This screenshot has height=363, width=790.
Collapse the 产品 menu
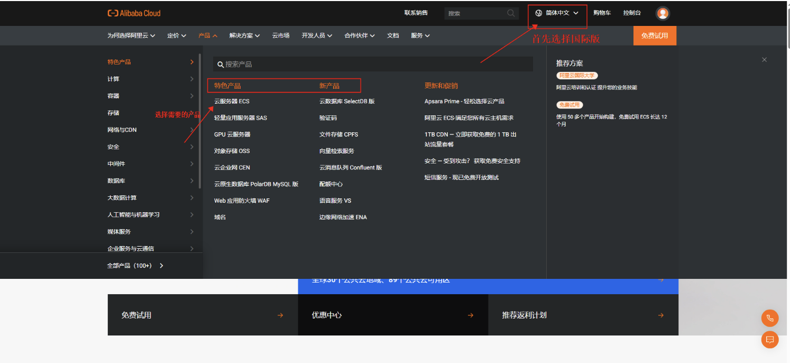208,35
